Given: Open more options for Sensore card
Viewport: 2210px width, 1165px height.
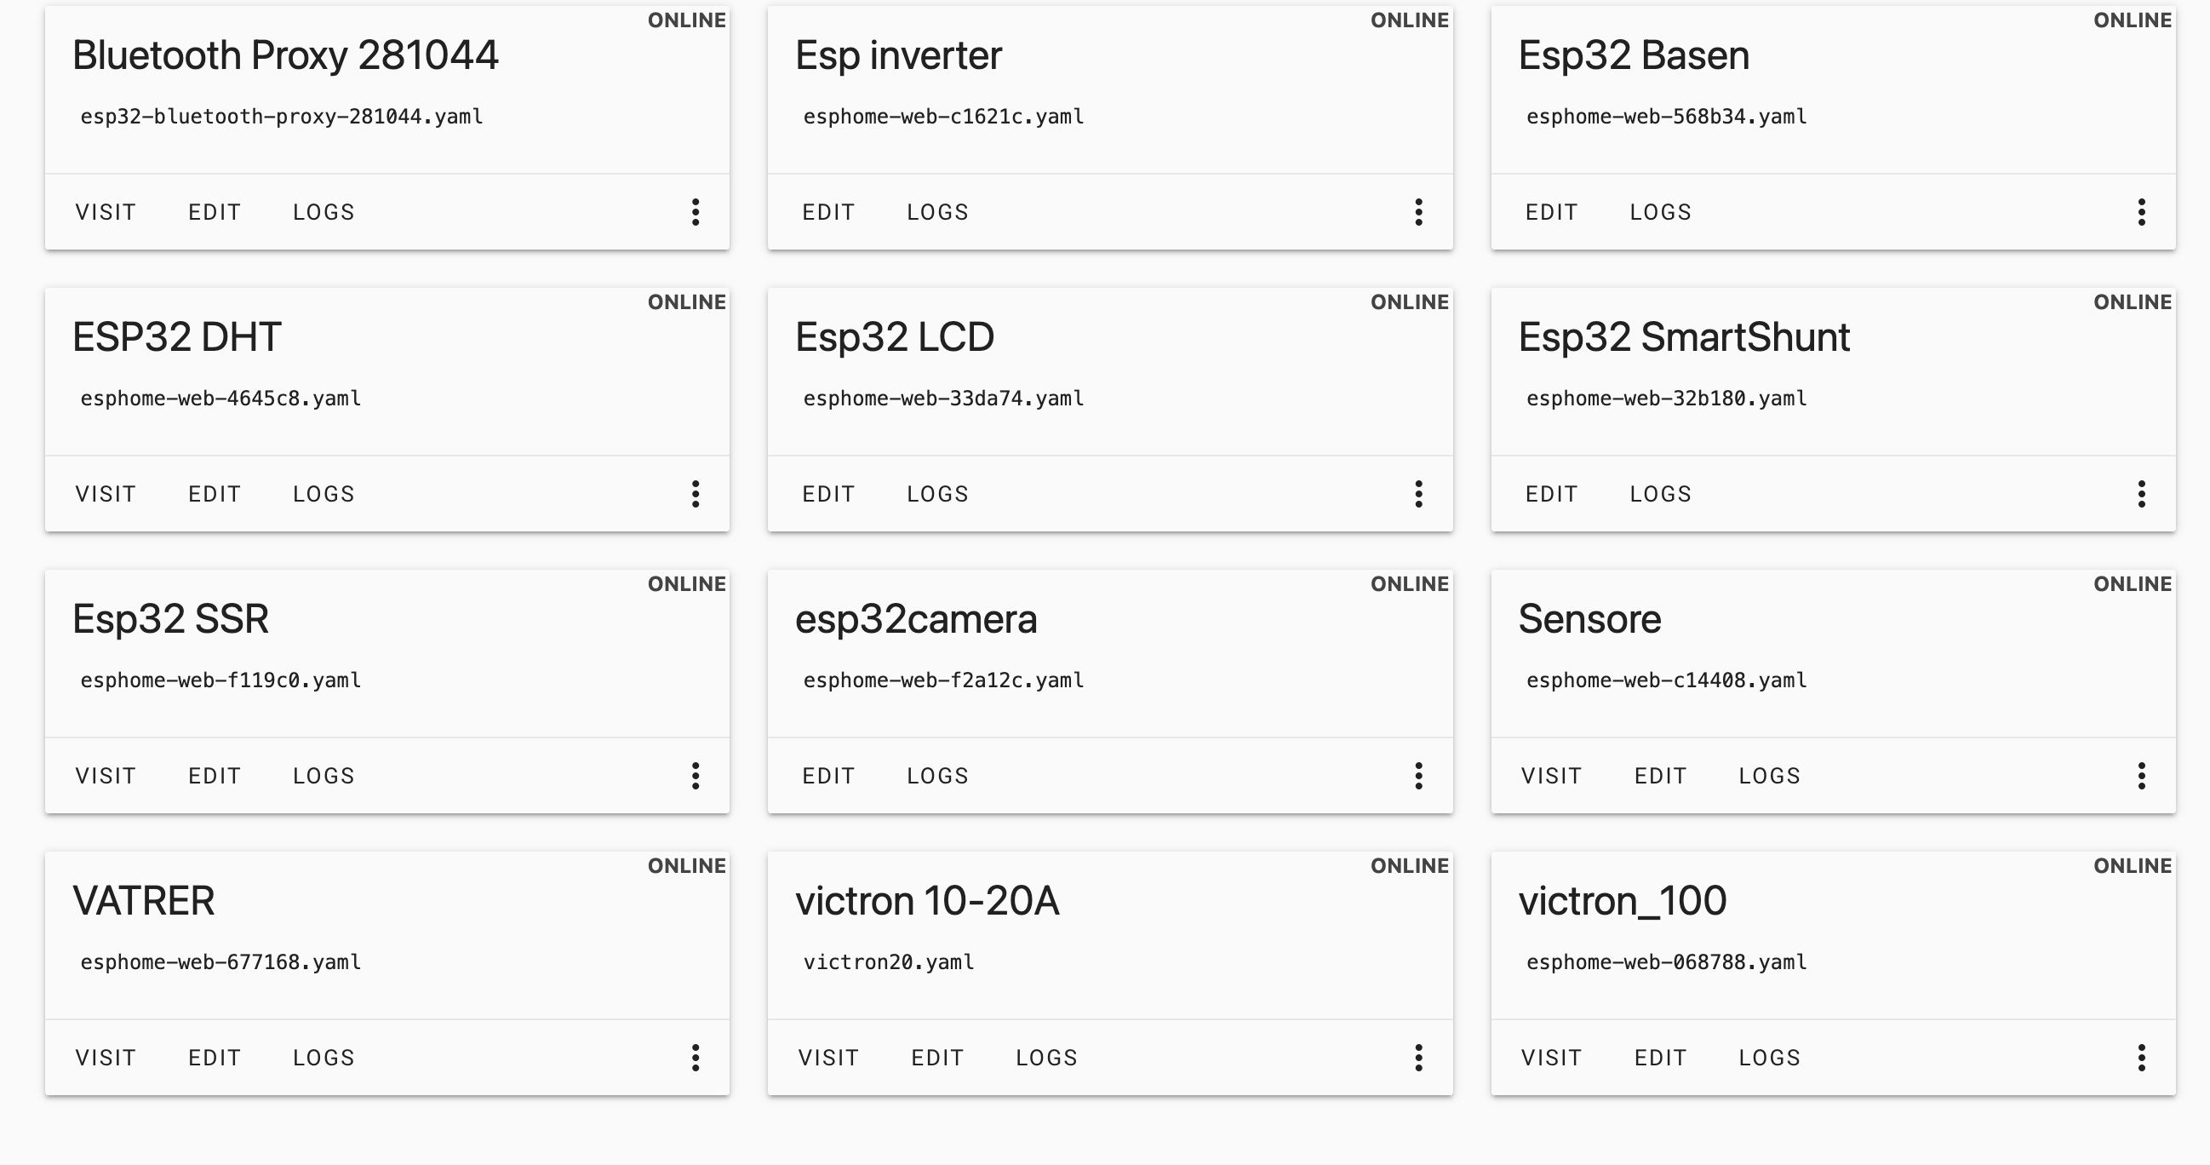Looking at the screenshot, I should 2141,775.
